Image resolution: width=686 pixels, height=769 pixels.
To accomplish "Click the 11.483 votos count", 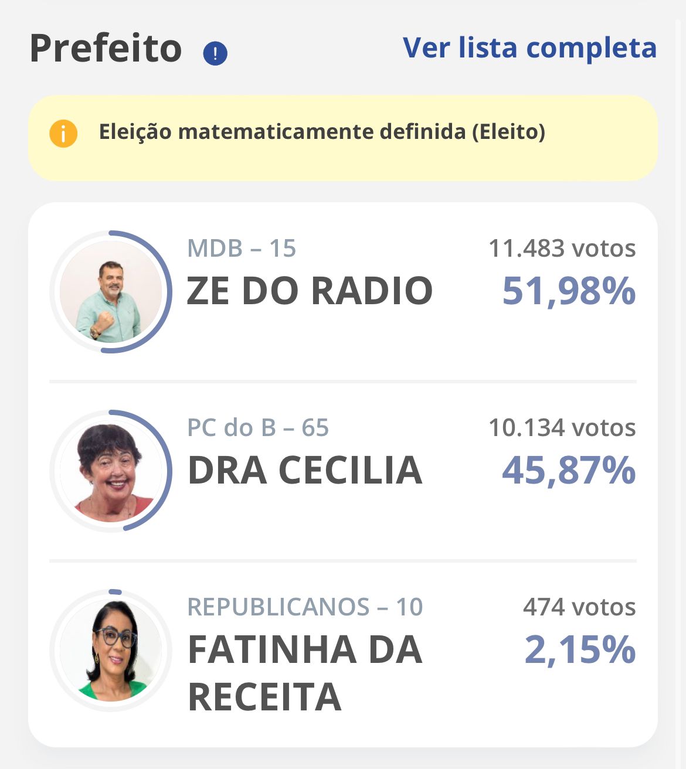I will click(562, 249).
